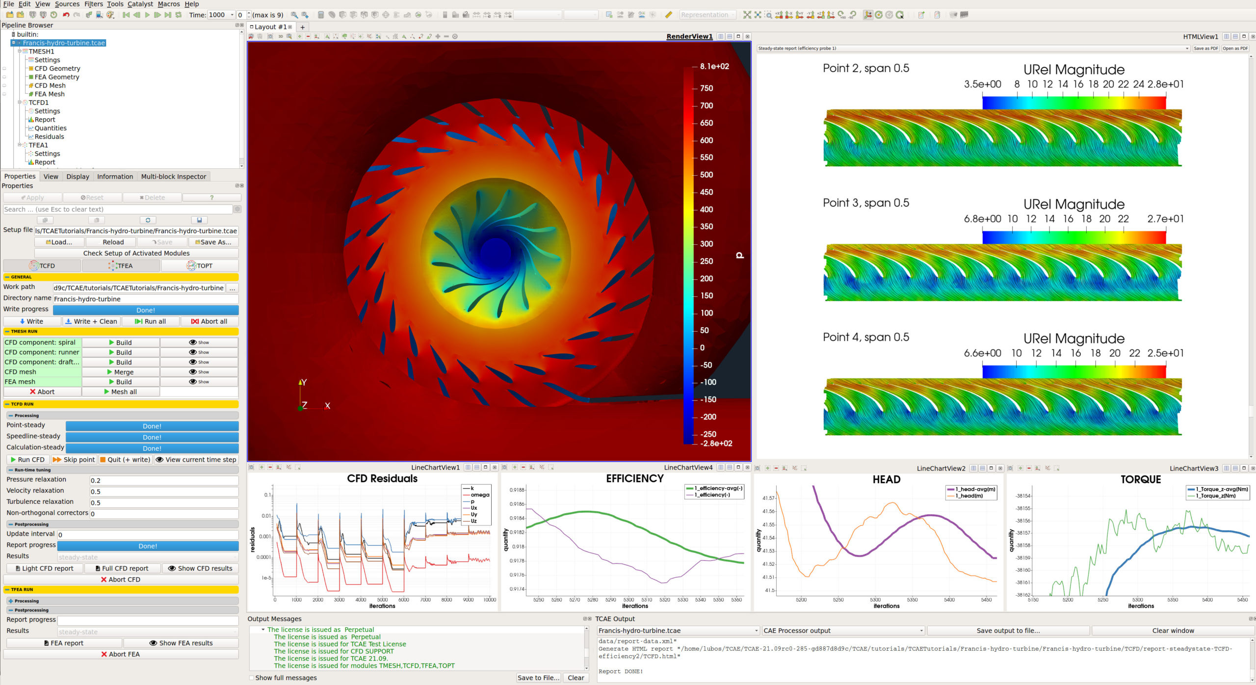Click the Pressure relaxation input field

tap(164, 480)
